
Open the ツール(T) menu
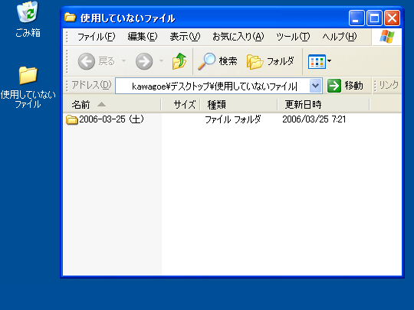click(x=293, y=37)
